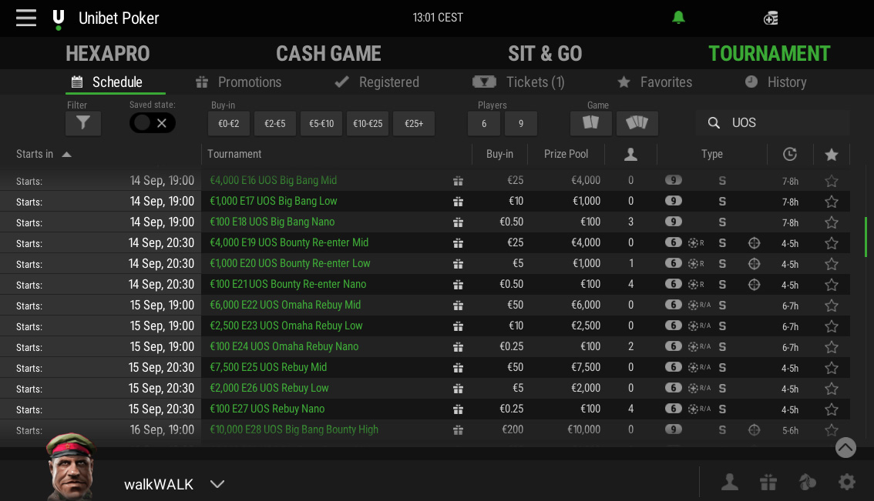
Task: Open the settings gear icon
Action: tap(847, 482)
